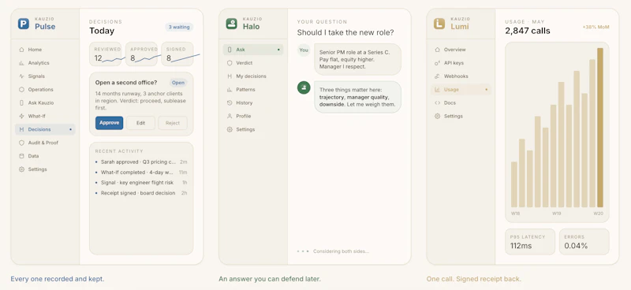Click the 'Senior PM role' user message bubble
This screenshot has height=290, width=631.
358,60
